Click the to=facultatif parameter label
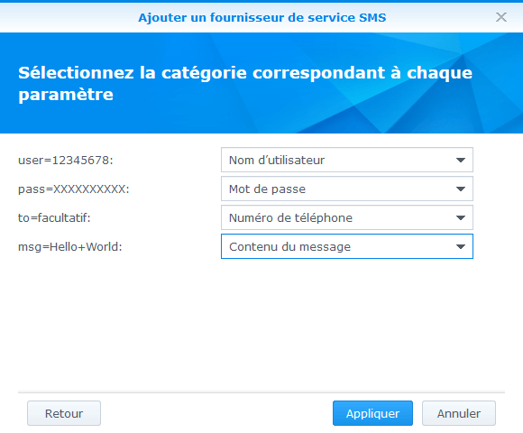 tap(54, 217)
